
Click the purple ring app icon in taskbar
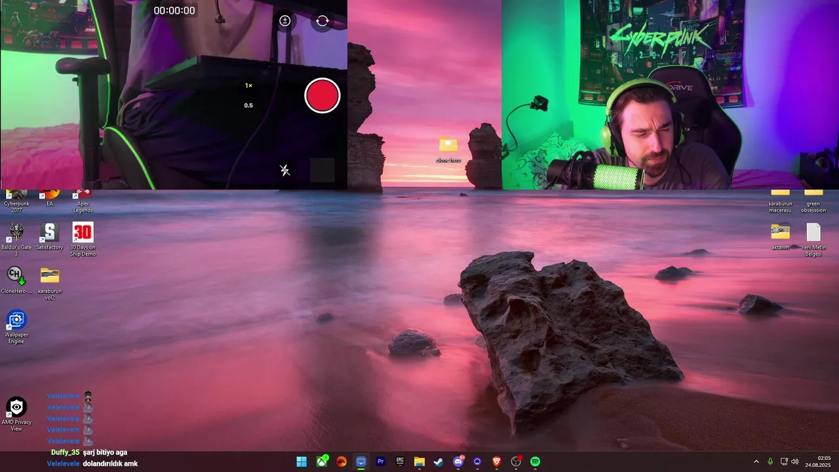tap(477, 462)
